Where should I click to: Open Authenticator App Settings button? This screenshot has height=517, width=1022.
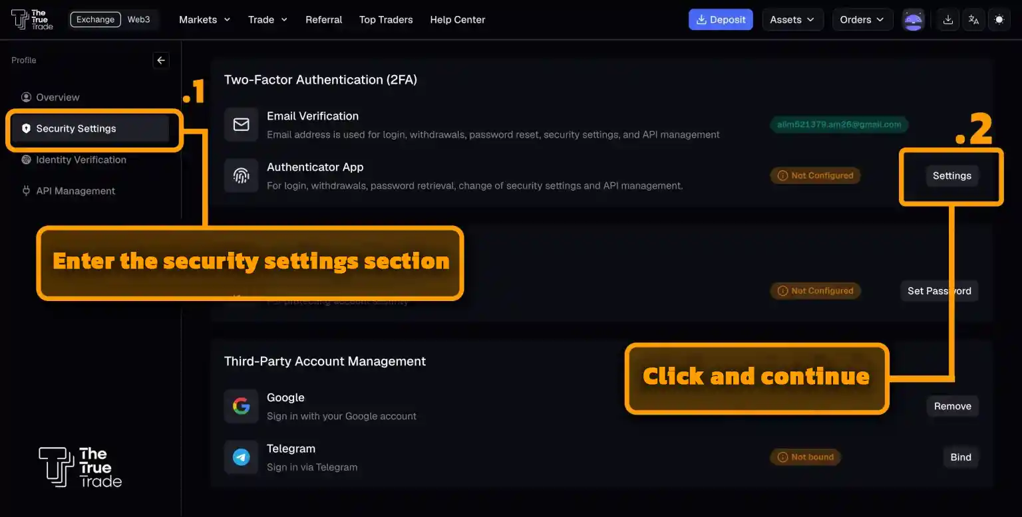tap(952, 176)
